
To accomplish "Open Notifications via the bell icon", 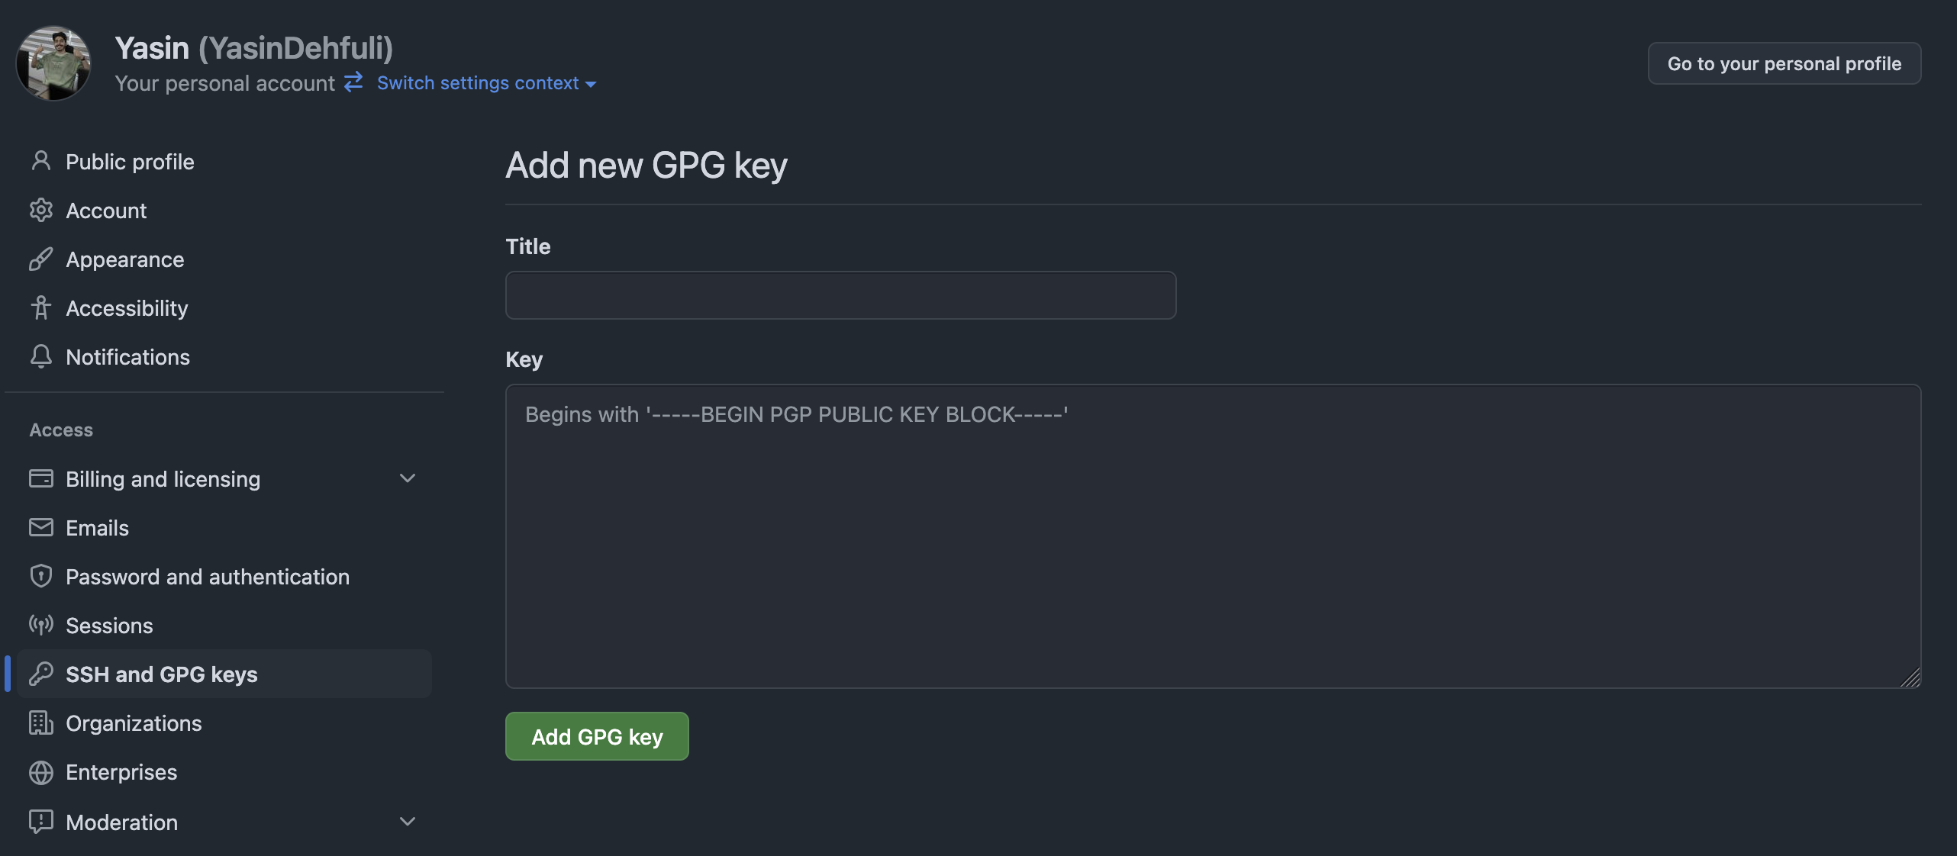I will pos(41,357).
